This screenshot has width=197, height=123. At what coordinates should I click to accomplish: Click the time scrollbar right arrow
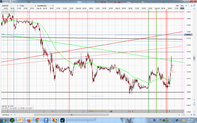(x=179, y=115)
